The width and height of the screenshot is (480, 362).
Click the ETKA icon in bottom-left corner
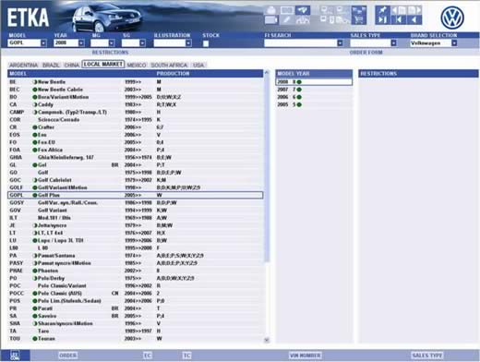point(15,356)
